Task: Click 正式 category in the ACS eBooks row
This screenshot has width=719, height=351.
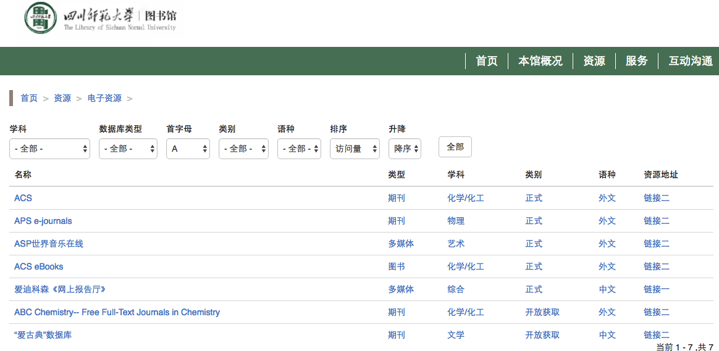Action: [x=534, y=266]
